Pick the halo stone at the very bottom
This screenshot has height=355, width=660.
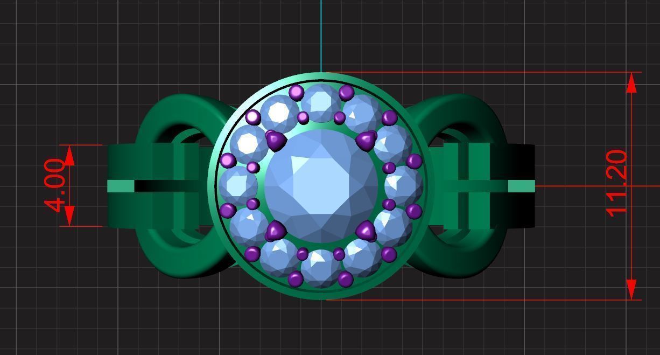click(320, 268)
